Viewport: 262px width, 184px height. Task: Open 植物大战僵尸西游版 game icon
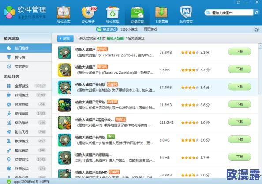(x=64, y=158)
